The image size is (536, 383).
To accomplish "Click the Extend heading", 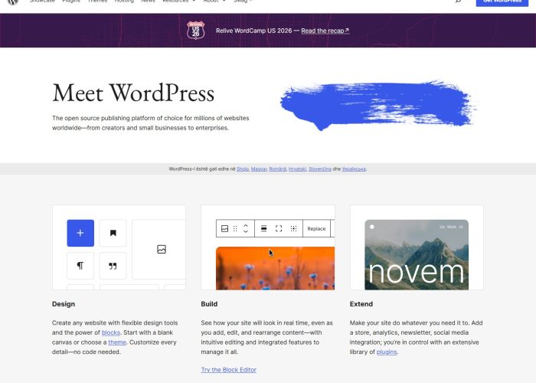I will click(x=361, y=304).
